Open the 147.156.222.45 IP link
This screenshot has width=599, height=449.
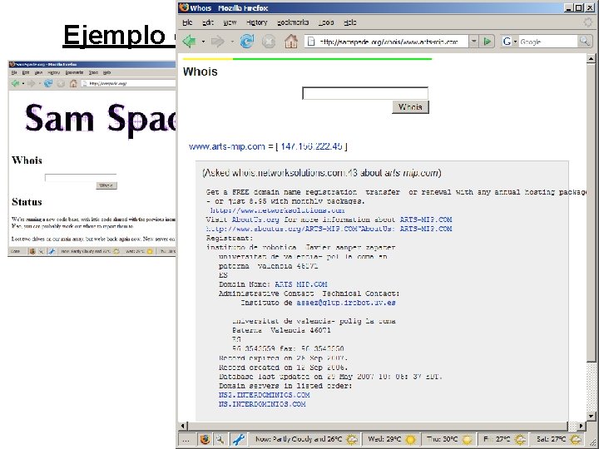tap(311, 146)
